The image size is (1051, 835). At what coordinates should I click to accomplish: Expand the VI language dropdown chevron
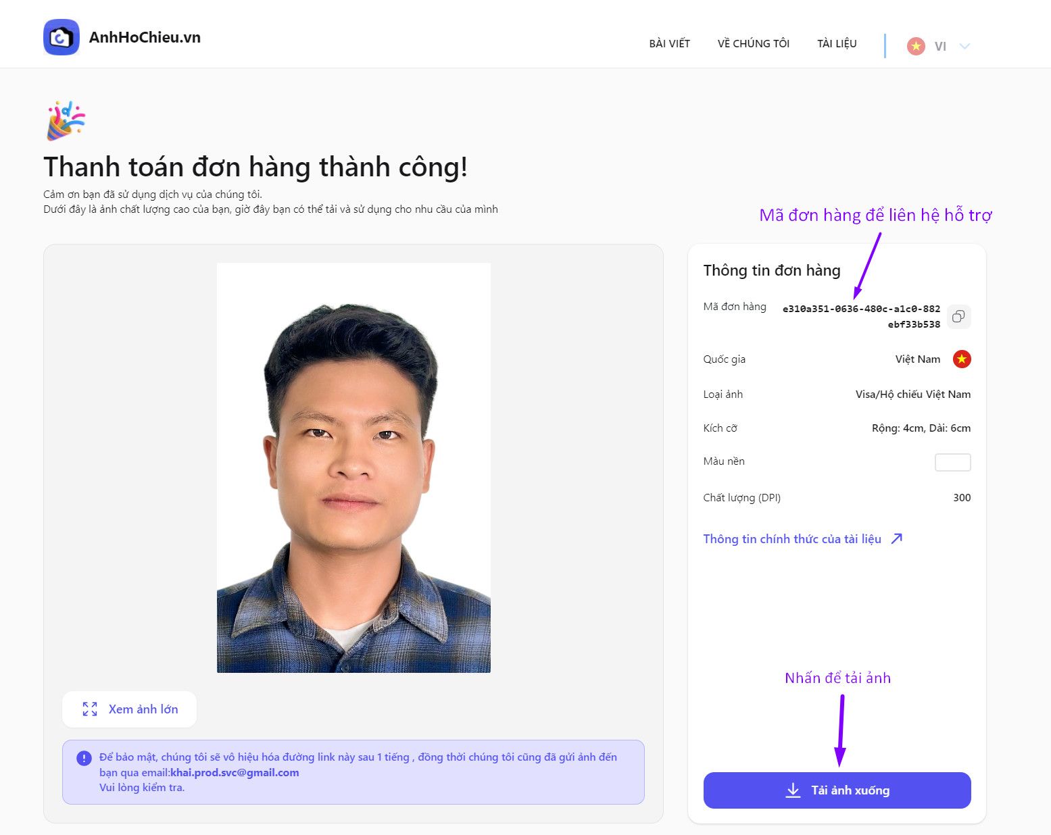click(x=964, y=47)
